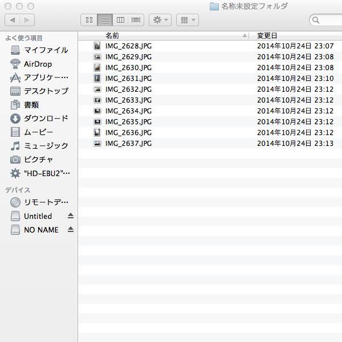Viewport: 342px width, 342px height.
Task: Click the search field
Action: point(328,20)
